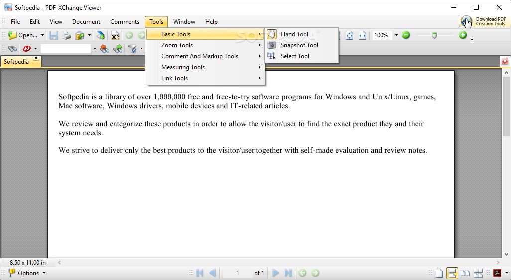The image size is (511, 280).
Task: Open the Window menu
Action: pyautogui.click(x=184, y=22)
